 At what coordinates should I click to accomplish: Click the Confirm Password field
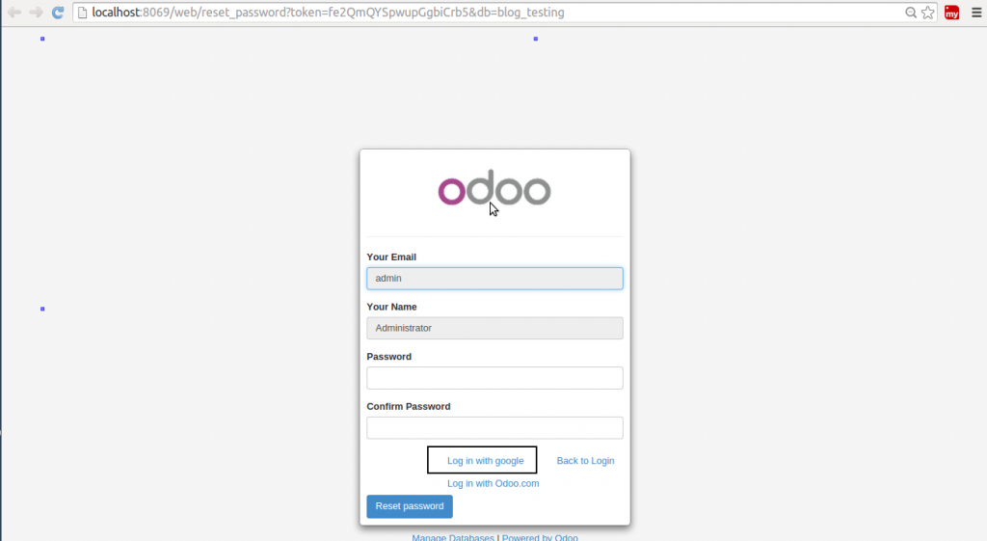point(494,427)
